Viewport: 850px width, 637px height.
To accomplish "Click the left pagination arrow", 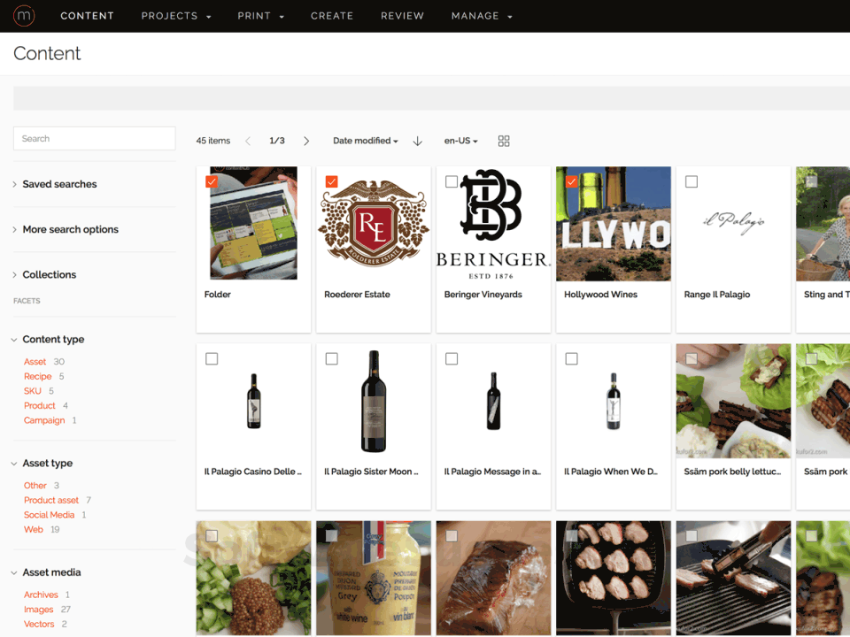I will tap(249, 140).
